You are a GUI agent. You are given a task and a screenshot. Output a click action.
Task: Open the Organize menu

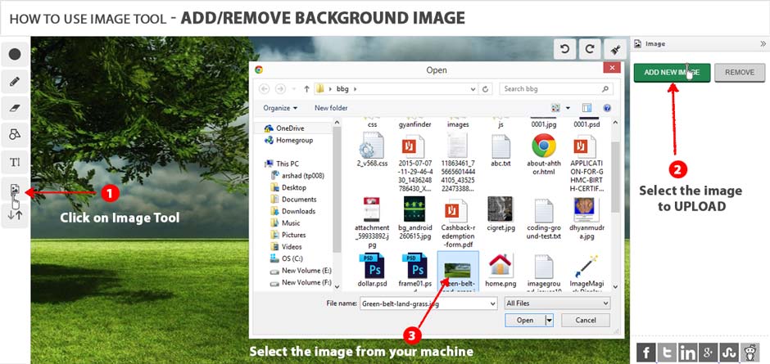click(x=280, y=108)
